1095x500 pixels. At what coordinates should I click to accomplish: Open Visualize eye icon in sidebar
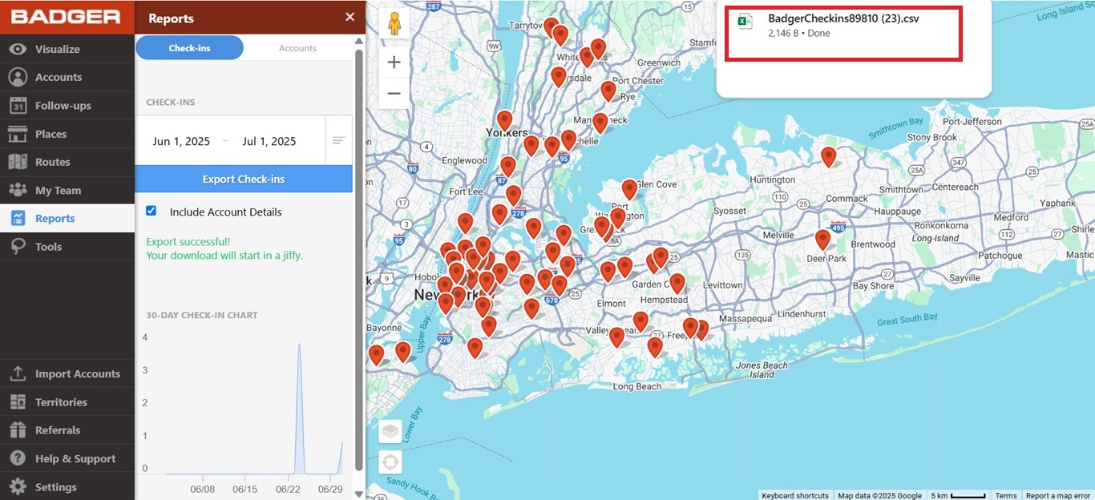point(18,49)
